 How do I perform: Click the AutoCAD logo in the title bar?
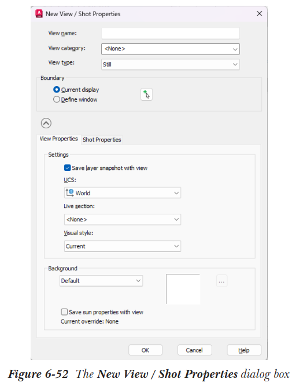pos(39,13)
